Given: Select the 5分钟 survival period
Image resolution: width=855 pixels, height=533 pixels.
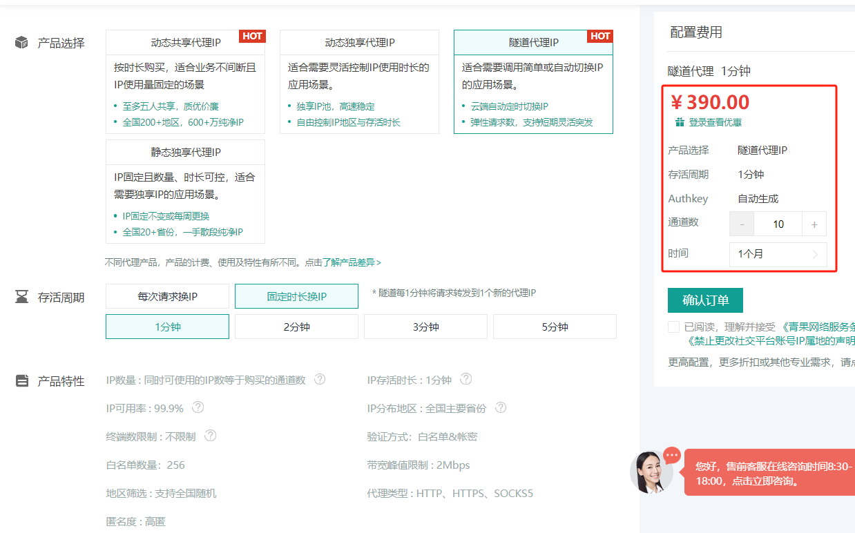Looking at the screenshot, I should pyautogui.click(x=555, y=327).
